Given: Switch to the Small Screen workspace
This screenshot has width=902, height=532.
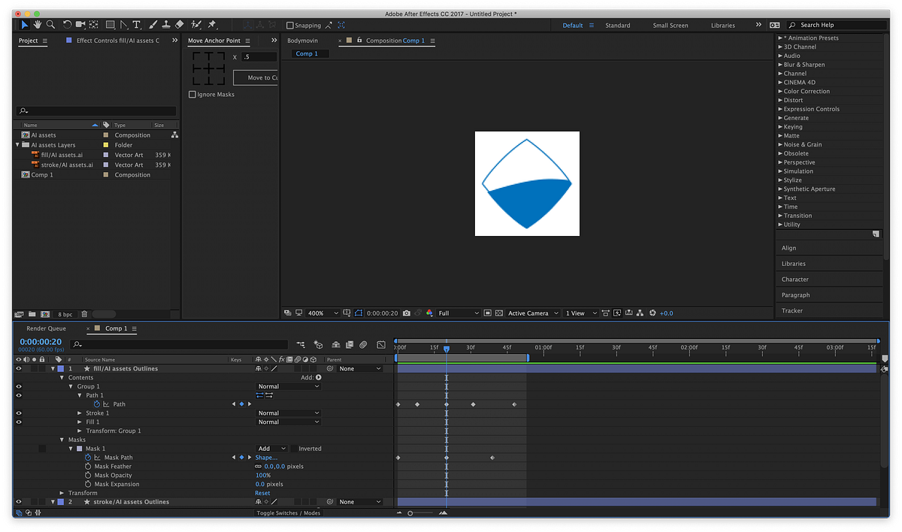Looking at the screenshot, I should 670,26.
